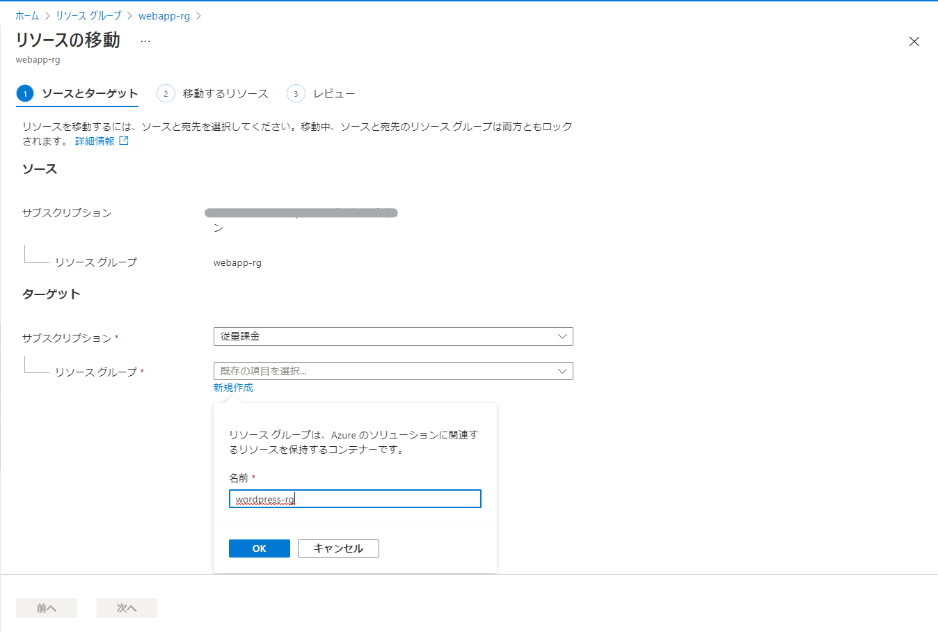Image resolution: width=938 pixels, height=632 pixels.
Task: Confirm the new resource group with OK
Action: [x=259, y=548]
